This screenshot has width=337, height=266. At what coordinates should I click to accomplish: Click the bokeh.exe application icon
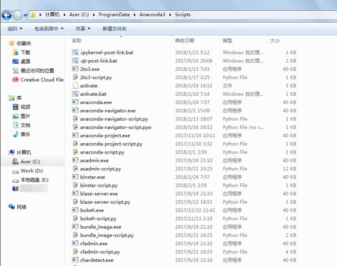[x=75, y=210]
